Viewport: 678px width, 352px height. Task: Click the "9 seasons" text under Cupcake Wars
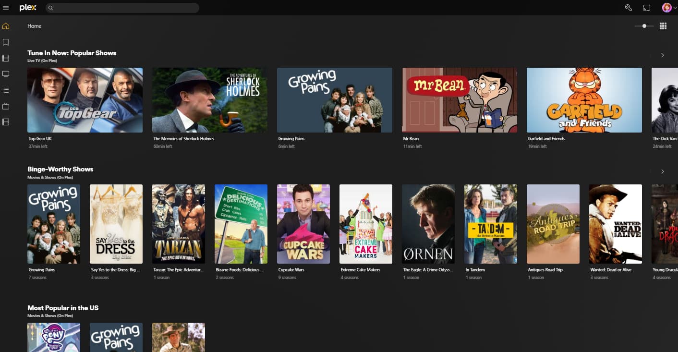(287, 278)
